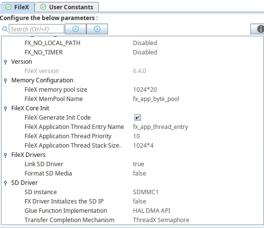The width and height of the screenshot is (264, 228).
Task: Collapse the Memory Configuration section
Action: point(5,81)
